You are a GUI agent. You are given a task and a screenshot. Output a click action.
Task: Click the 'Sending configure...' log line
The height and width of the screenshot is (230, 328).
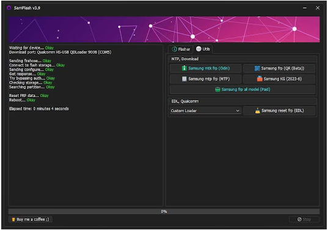(x=31, y=70)
